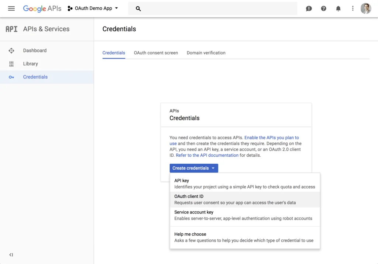Image resolution: width=378 pixels, height=264 pixels.
Task: Switch to the OAuth consent screen tab
Action: (156, 53)
